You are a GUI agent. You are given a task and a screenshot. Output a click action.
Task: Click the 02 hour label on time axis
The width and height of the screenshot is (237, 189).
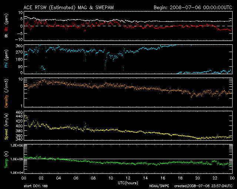[x=41, y=178]
